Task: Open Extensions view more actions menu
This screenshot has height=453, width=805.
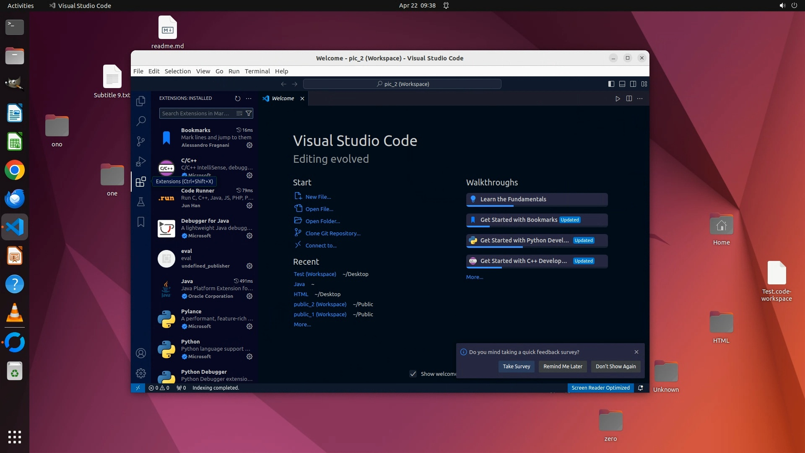Action: point(249,99)
